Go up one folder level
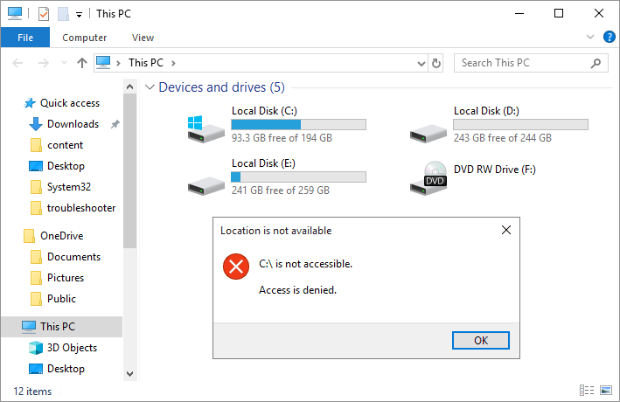 point(82,63)
